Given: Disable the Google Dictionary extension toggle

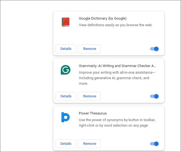Looking at the screenshot, I should (x=154, y=49).
